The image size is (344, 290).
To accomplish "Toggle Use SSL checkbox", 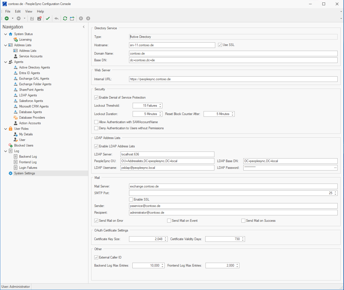I will (x=220, y=45).
